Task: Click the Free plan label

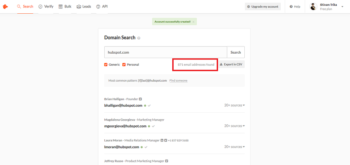Action: coord(326,9)
